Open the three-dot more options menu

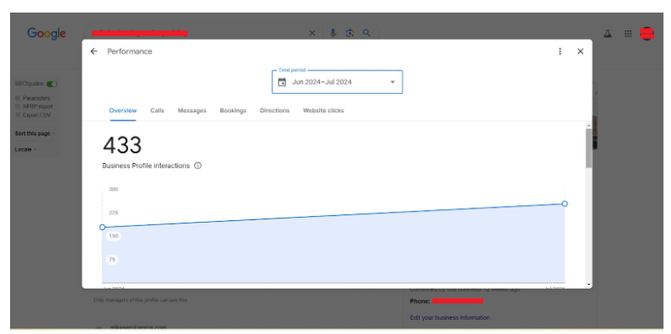[560, 51]
